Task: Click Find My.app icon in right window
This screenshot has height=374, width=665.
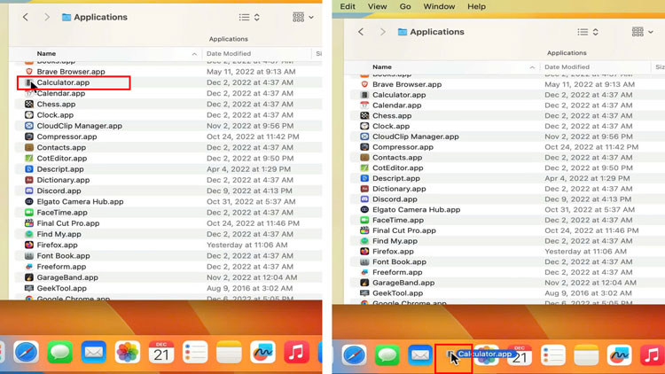Action: click(364, 241)
